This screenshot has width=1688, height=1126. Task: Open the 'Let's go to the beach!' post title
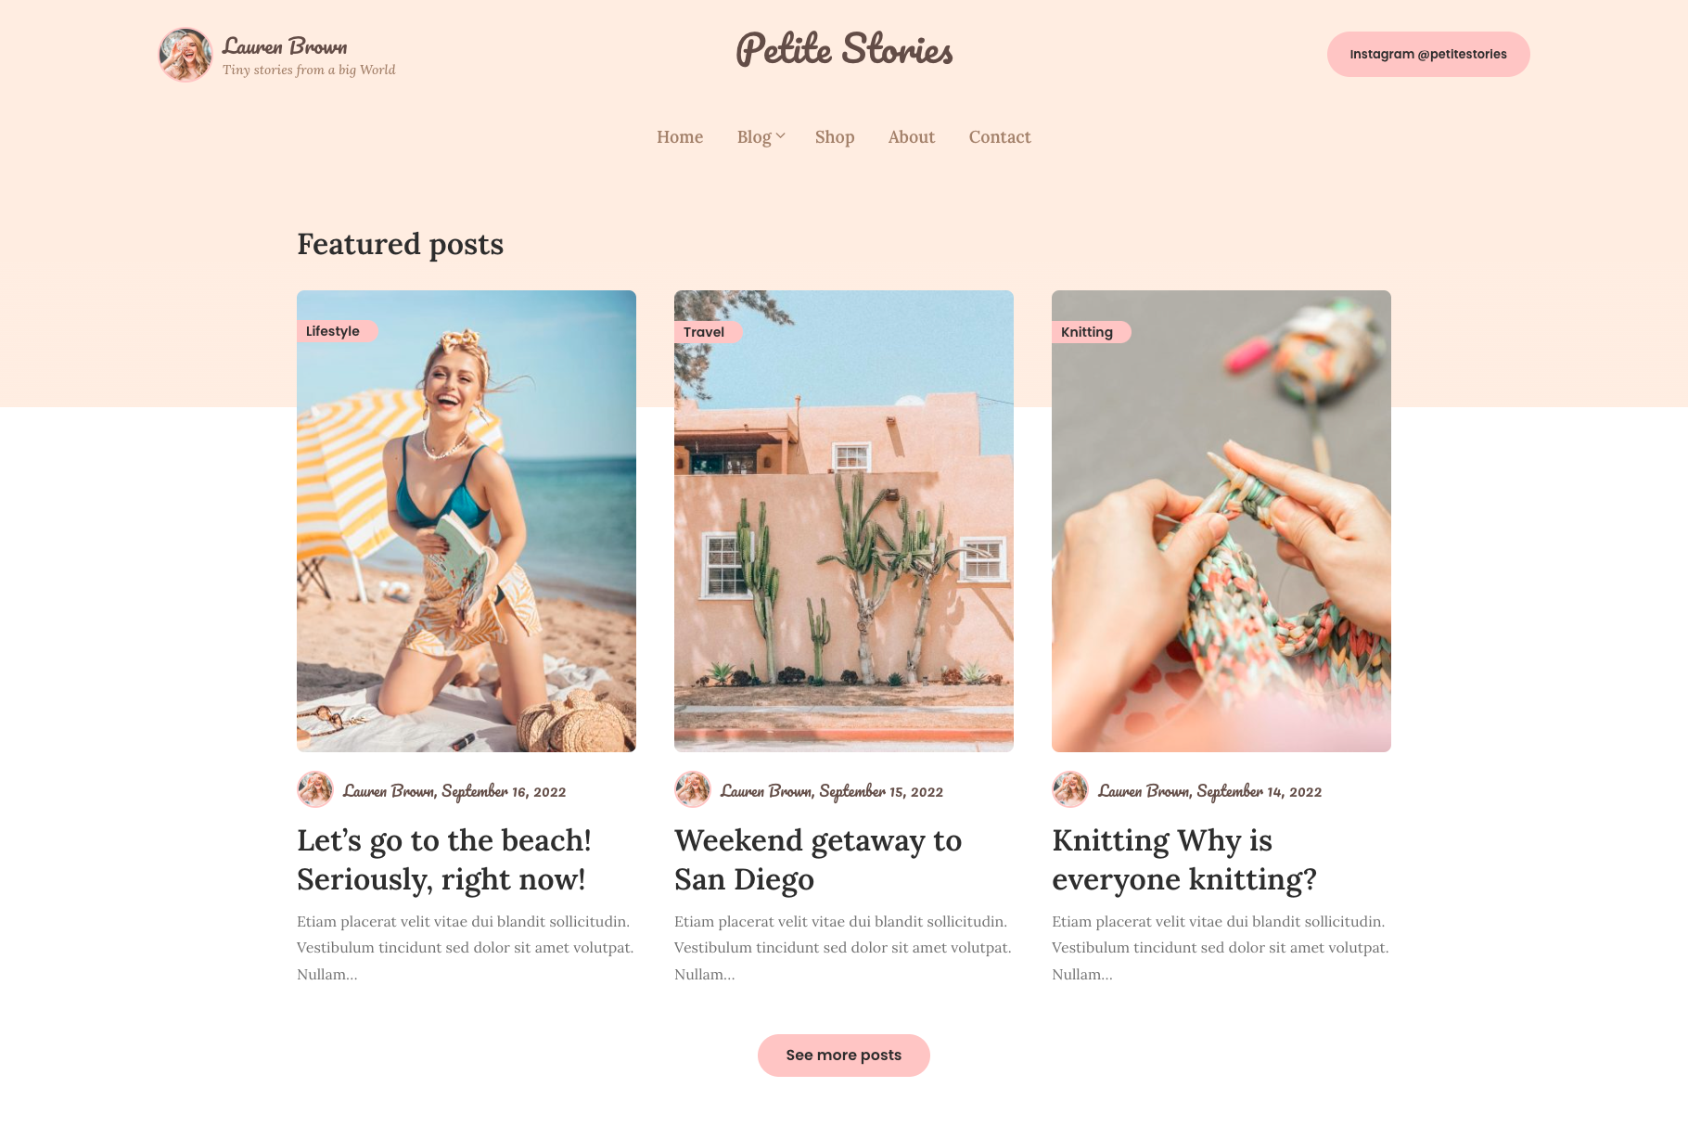pyautogui.click(x=444, y=860)
